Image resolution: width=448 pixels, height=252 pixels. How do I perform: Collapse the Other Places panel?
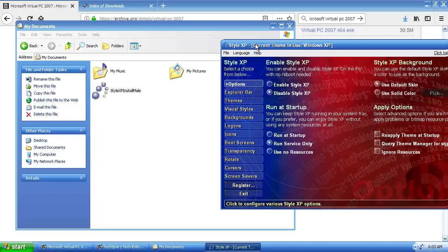(81, 131)
